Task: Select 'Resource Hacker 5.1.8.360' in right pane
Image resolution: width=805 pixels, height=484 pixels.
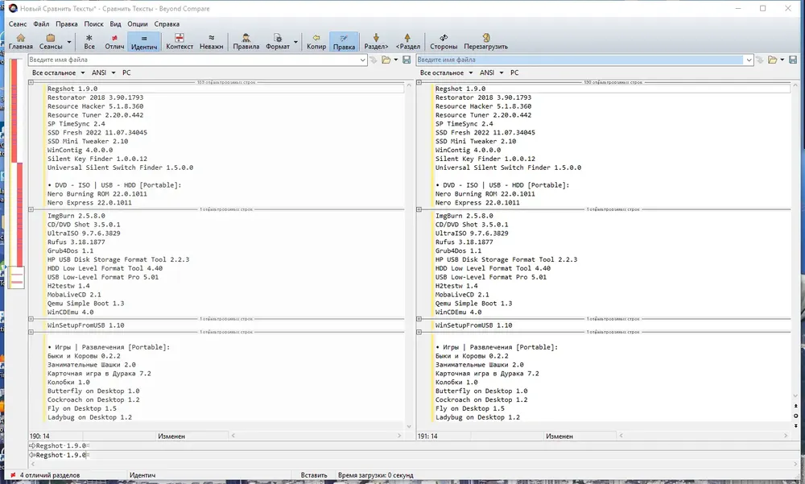Action: coord(483,106)
